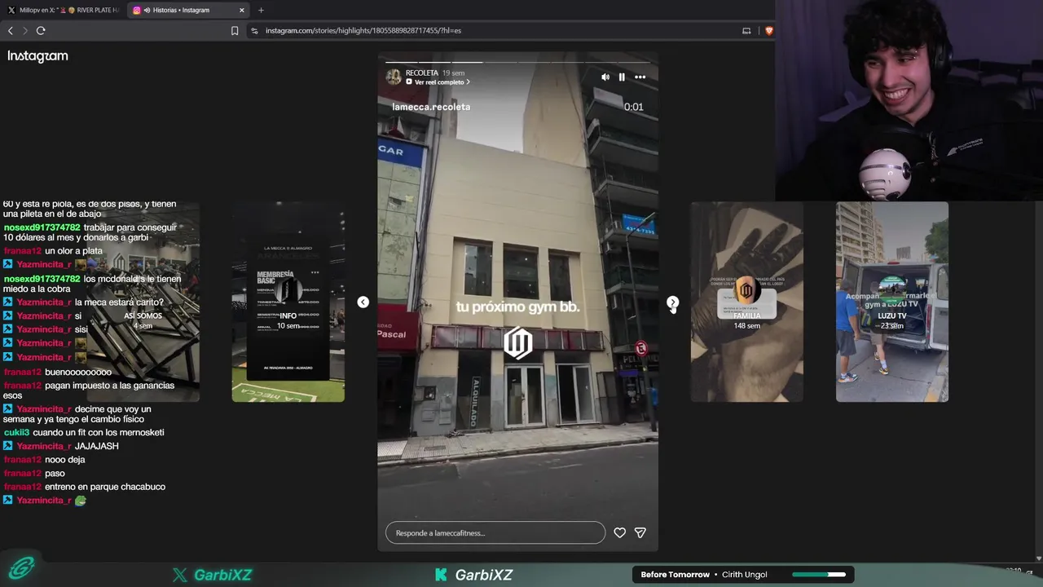Share the story with the paper plane icon
This screenshot has width=1043, height=587.
click(640, 532)
